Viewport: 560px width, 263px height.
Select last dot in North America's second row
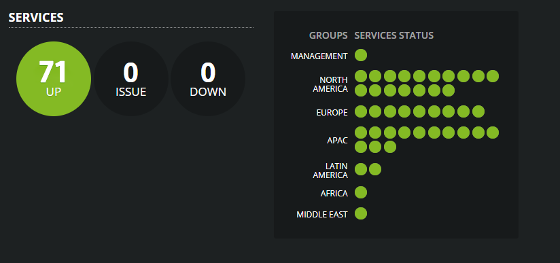click(x=449, y=90)
